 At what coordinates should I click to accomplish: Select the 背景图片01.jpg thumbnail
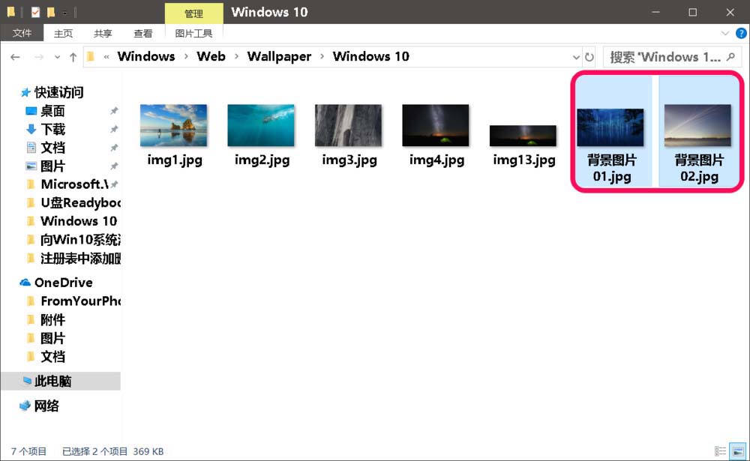coord(610,127)
